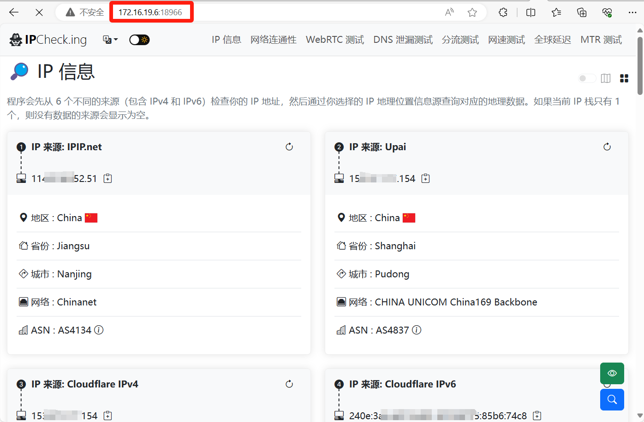
Task: Toggle the switch beside the layout icons
Action: click(x=587, y=78)
